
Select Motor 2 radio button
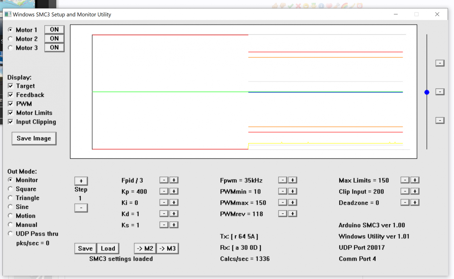coord(10,39)
